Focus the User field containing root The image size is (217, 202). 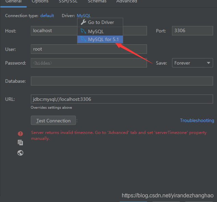pyautogui.click(x=89, y=49)
